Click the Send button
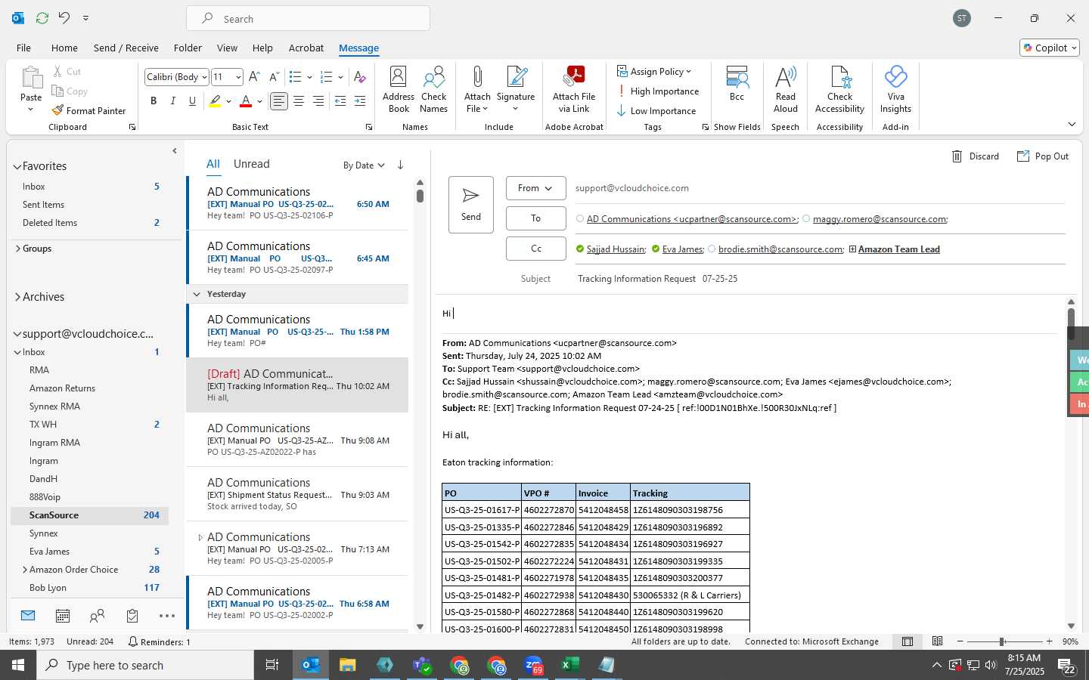This screenshot has height=680, width=1089. (x=470, y=204)
